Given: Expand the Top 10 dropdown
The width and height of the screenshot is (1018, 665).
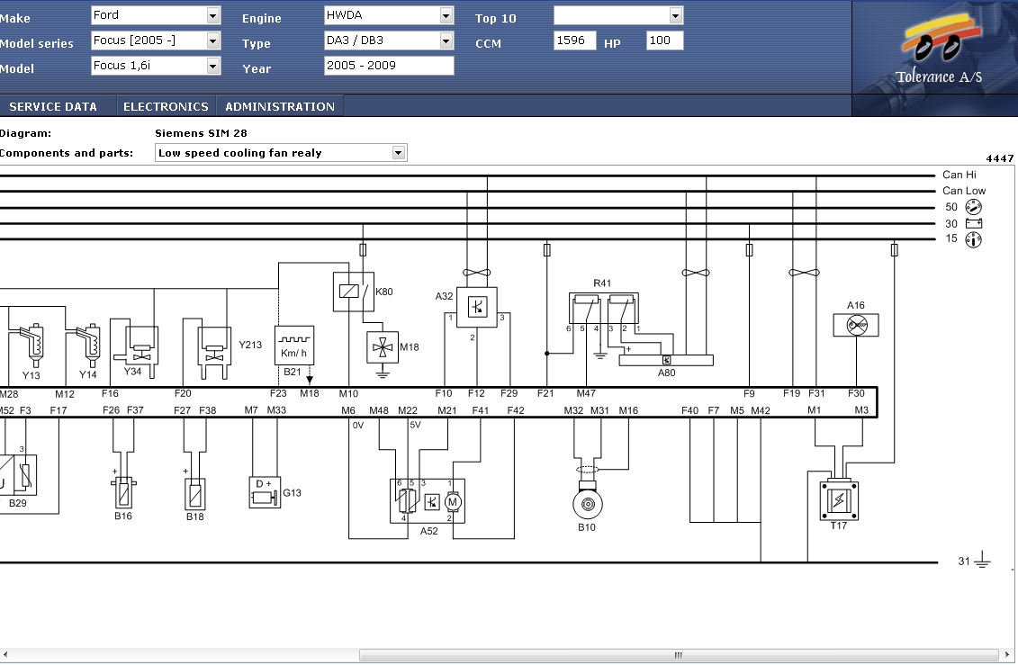Looking at the screenshot, I should coord(618,15).
